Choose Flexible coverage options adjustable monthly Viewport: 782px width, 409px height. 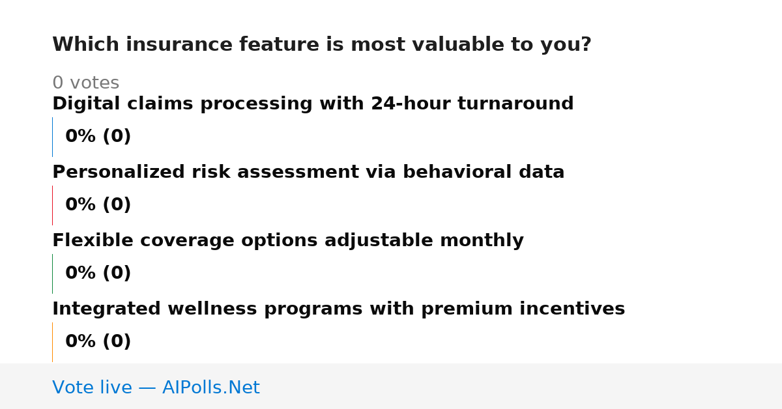click(288, 241)
